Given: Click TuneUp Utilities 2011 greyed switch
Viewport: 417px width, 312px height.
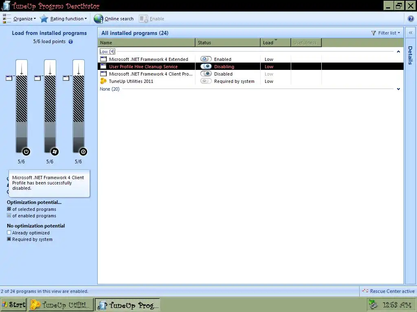Looking at the screenshot, I should click(x=206, y=81).
